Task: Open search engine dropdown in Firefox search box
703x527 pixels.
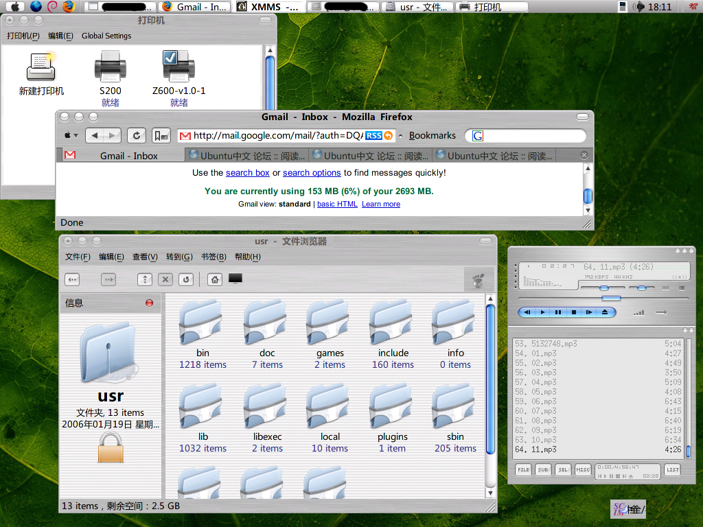Action: [x=478, y=136]
